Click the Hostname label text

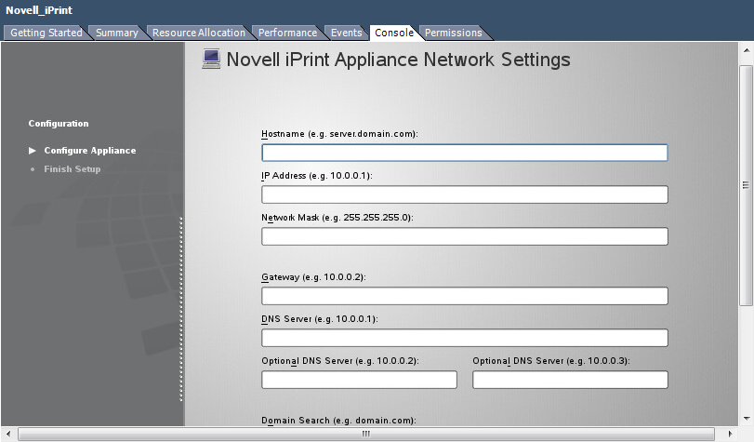coord(339,134)
